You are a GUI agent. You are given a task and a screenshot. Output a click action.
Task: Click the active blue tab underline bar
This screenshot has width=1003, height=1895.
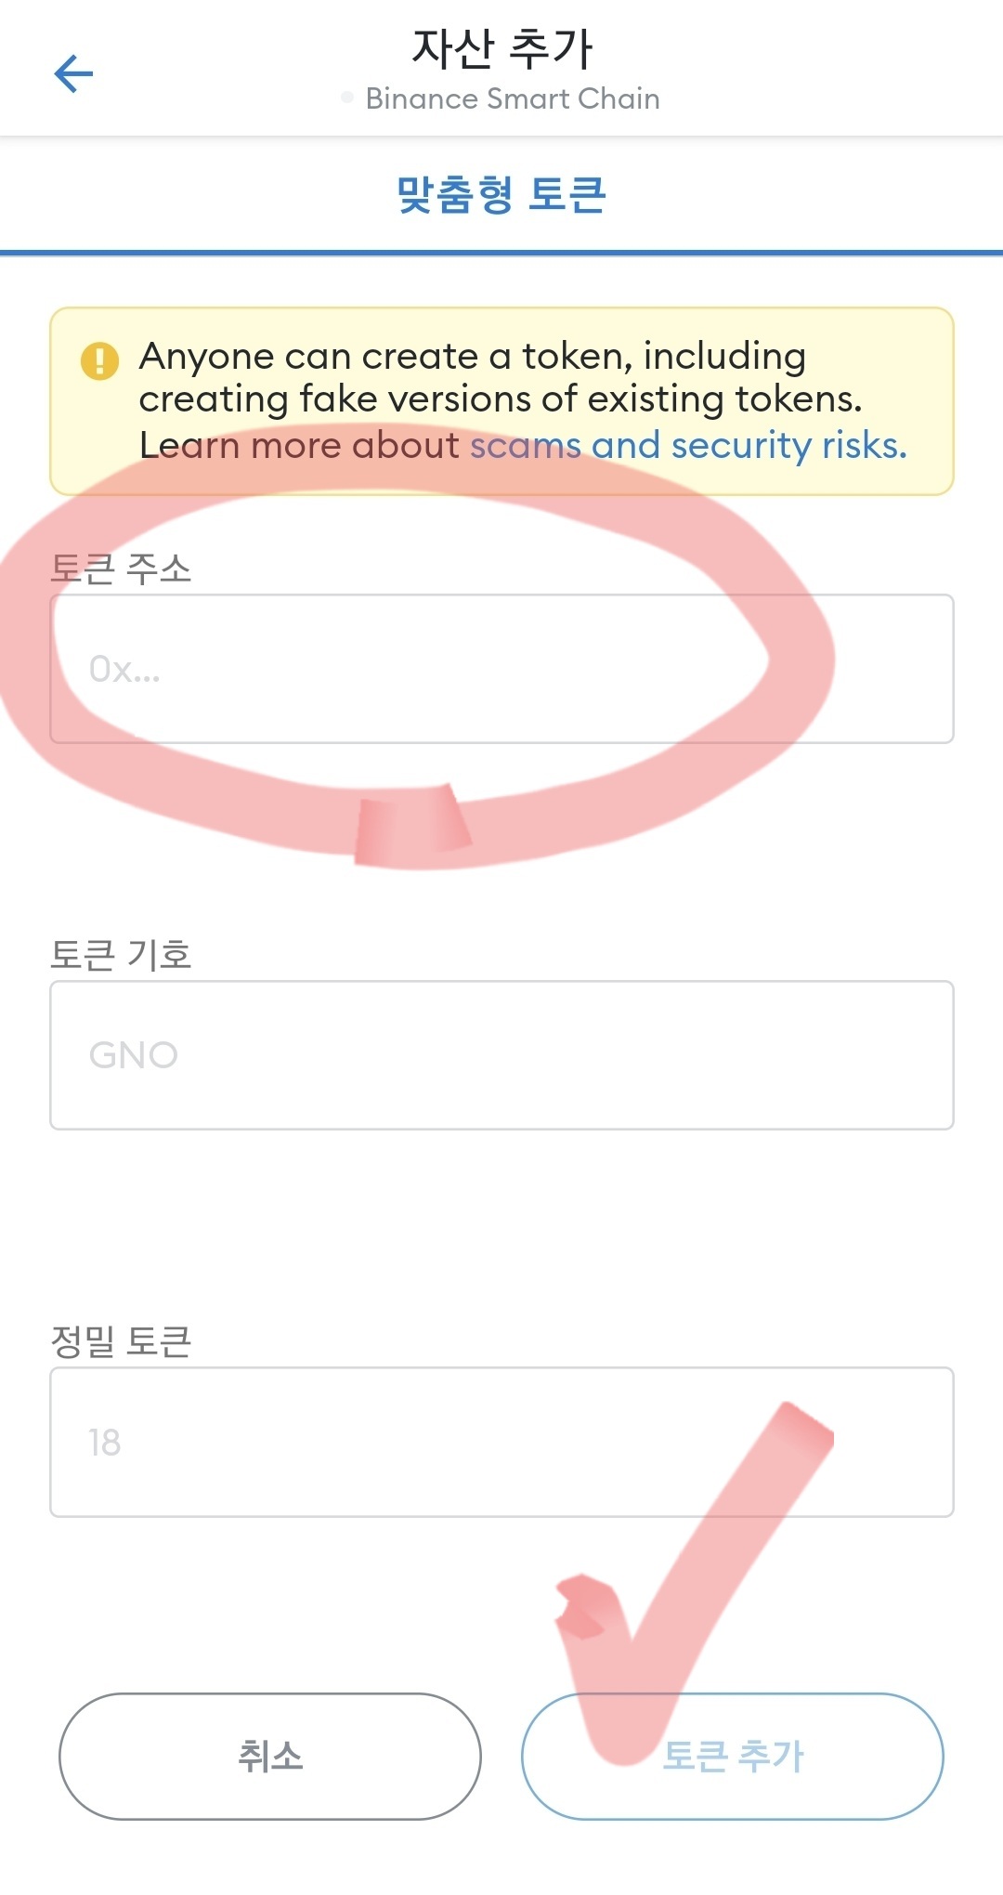[501, 249]
